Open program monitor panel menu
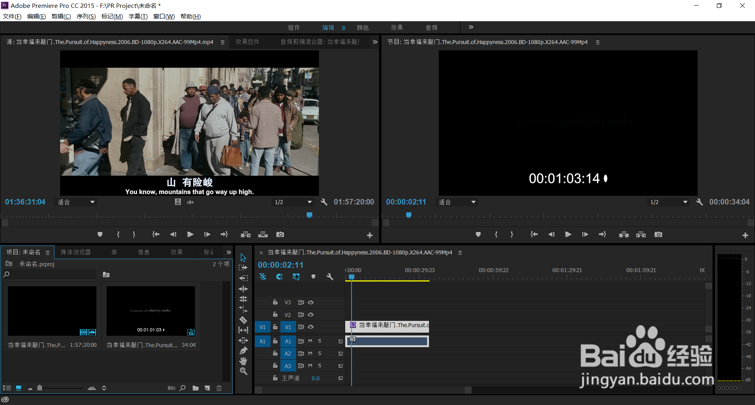Screen dimensions: 755x405 [598, 42]
